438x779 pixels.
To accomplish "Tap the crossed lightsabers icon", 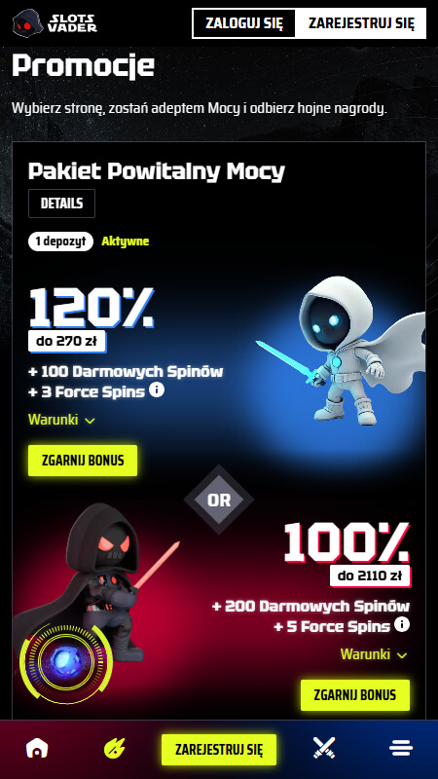I will 324,748.
